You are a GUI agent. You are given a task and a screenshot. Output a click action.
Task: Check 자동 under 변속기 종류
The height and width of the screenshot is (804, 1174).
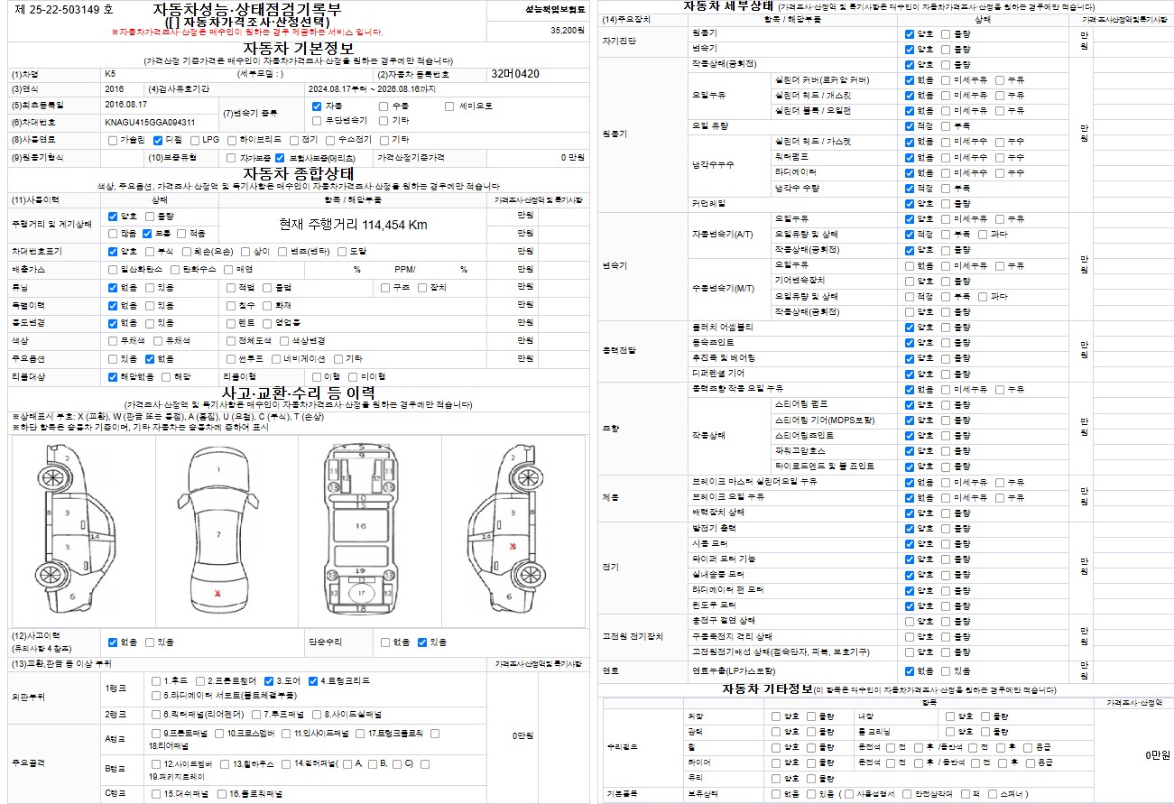317,106
